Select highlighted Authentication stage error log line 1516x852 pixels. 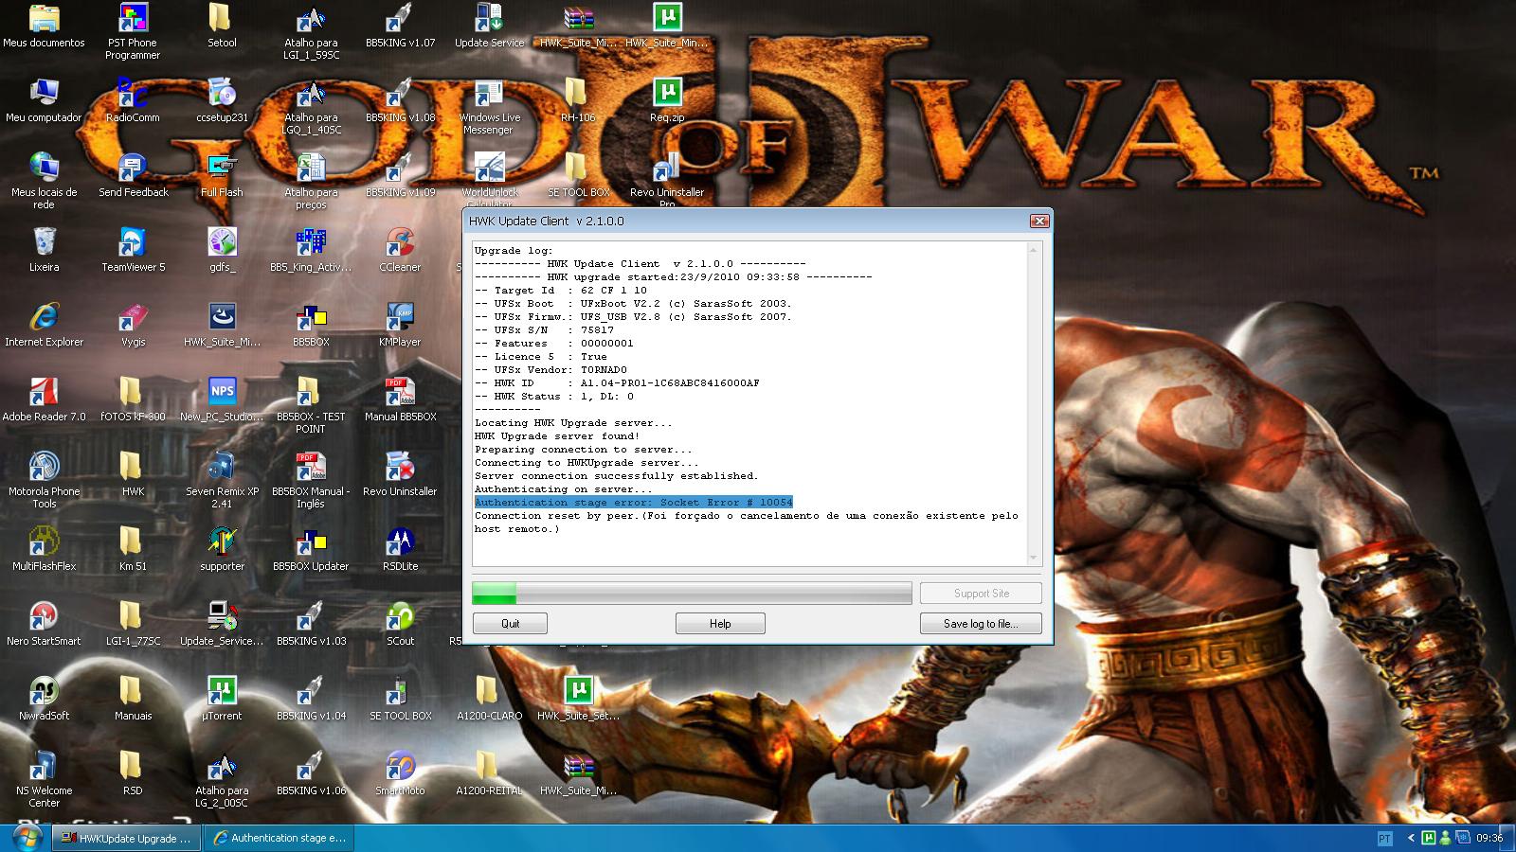(633, 502)
